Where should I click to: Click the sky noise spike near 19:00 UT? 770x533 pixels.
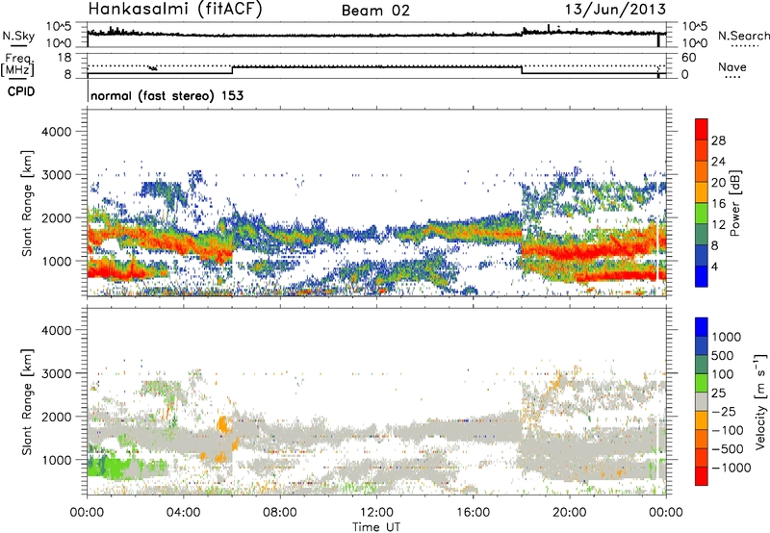[549, 29]
